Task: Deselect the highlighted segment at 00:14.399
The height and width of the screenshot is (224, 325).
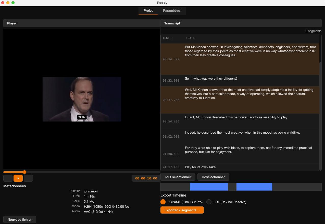Action: (240, 55)
